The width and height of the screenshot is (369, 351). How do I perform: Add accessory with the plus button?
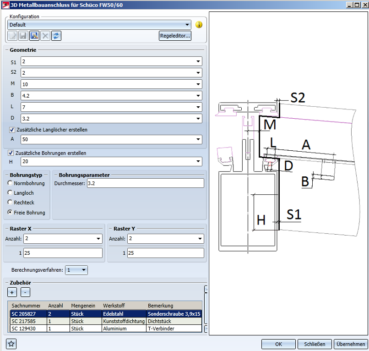12,292
